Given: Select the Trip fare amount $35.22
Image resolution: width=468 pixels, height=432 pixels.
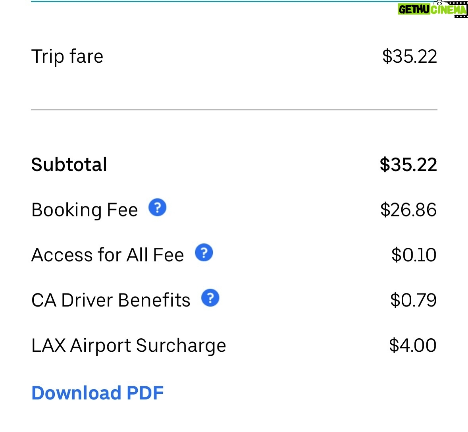Looking at the screenshot, I should click(410, 56).
